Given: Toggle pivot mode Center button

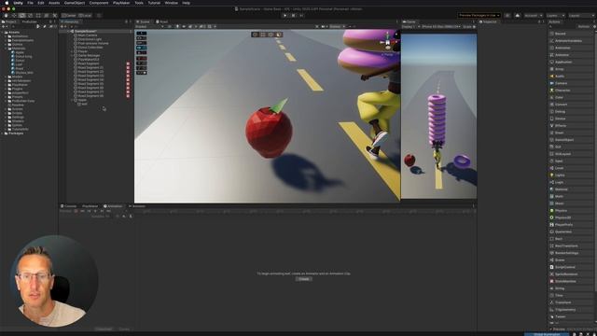Looking at the screenshot, I should [69, 16].
